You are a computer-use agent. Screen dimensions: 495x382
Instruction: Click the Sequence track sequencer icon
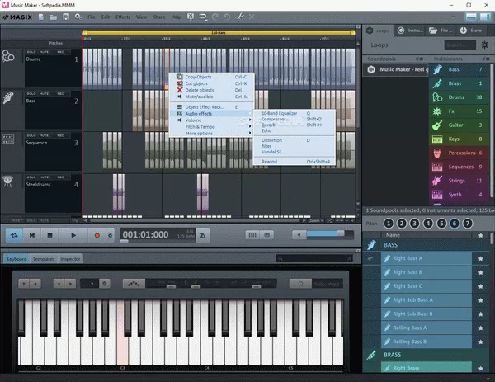8,139
